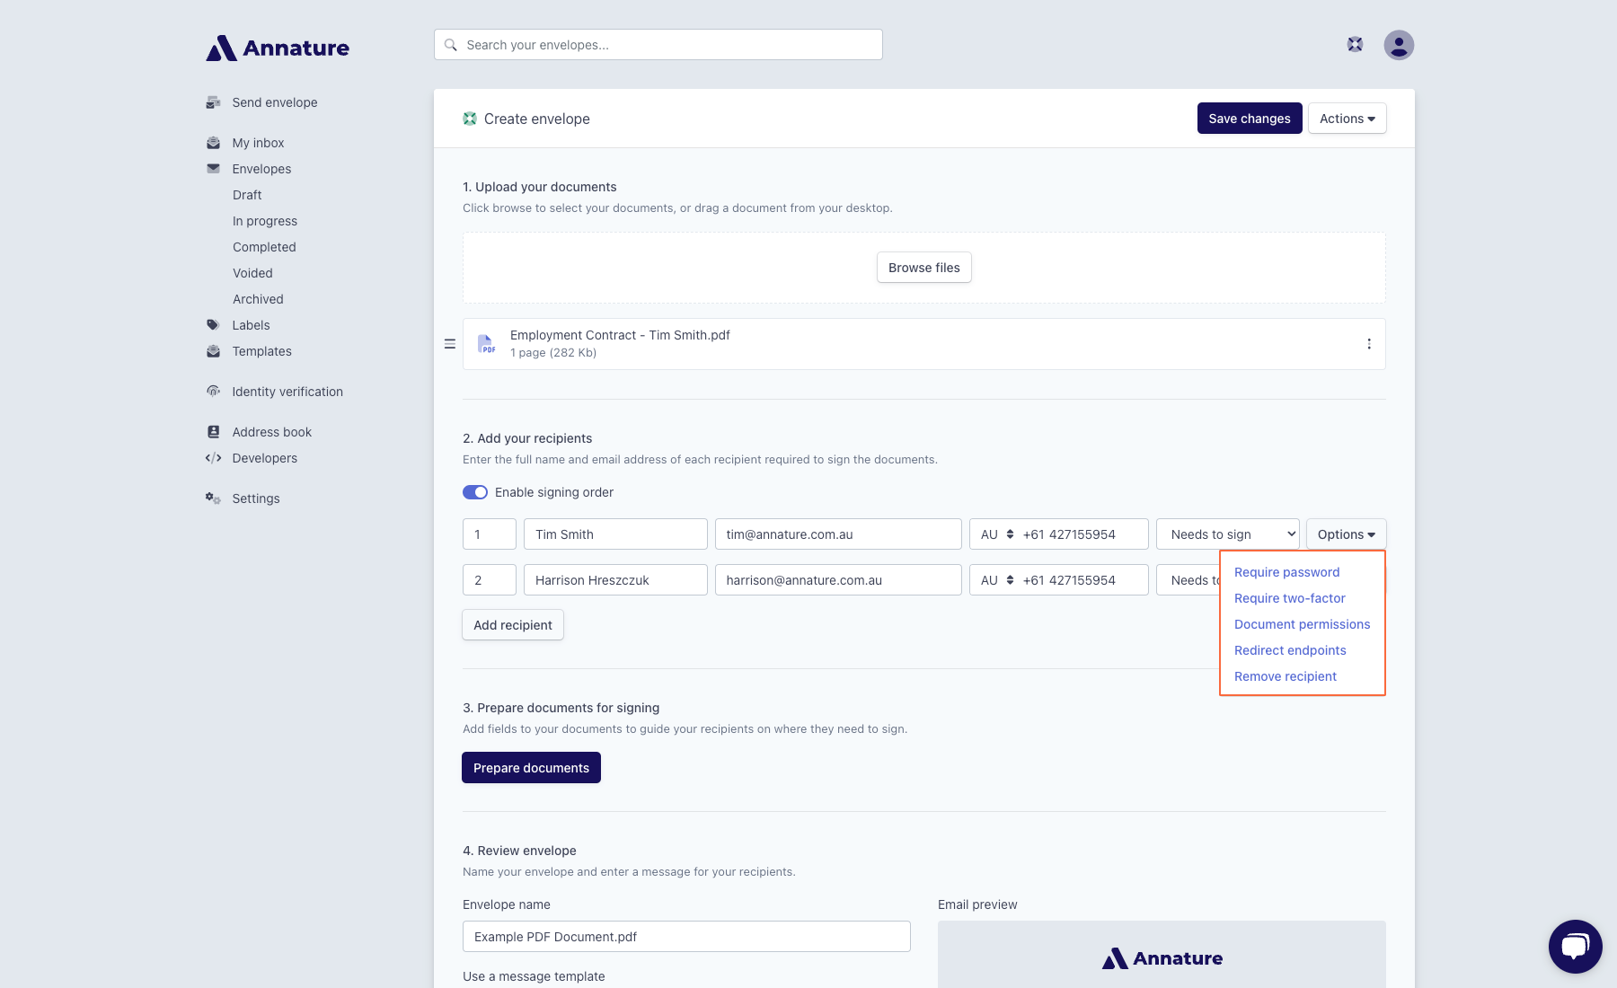Click Browse files button
Image resolution: width=1617 pixels, height=988 pixels.
[923, 268]
